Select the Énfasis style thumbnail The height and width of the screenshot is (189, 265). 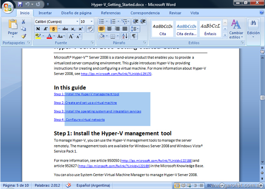(x=210, y=29)
